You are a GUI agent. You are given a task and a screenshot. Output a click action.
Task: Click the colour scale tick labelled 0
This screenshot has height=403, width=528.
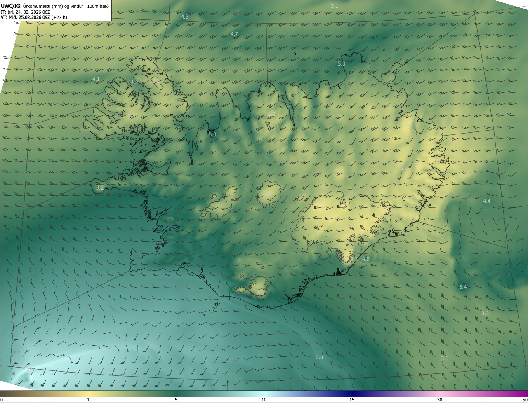pyautogui.click(x=1, y=400)
